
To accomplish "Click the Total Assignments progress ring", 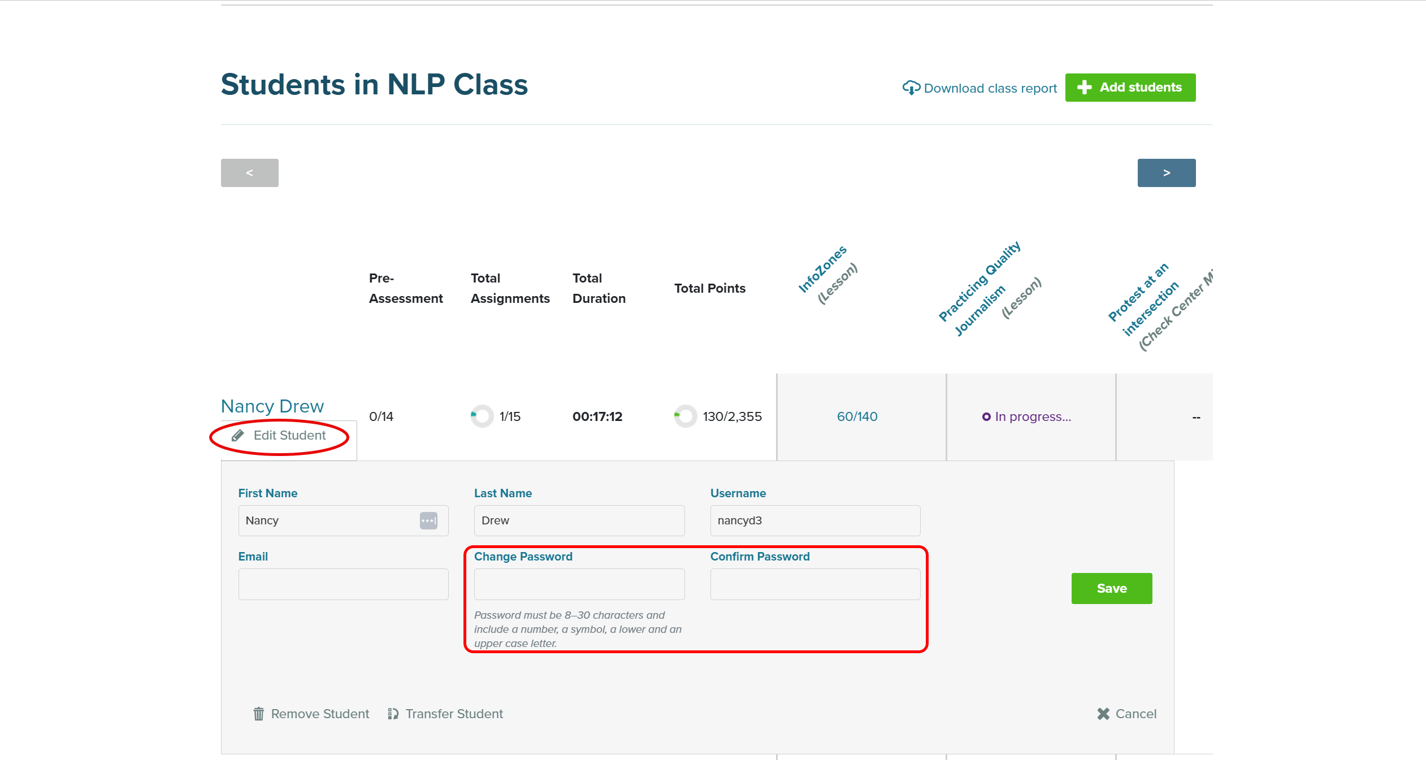I will click(482, 416).
